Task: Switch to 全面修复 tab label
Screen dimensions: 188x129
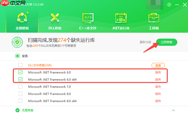Action: [x=22, y=28]
